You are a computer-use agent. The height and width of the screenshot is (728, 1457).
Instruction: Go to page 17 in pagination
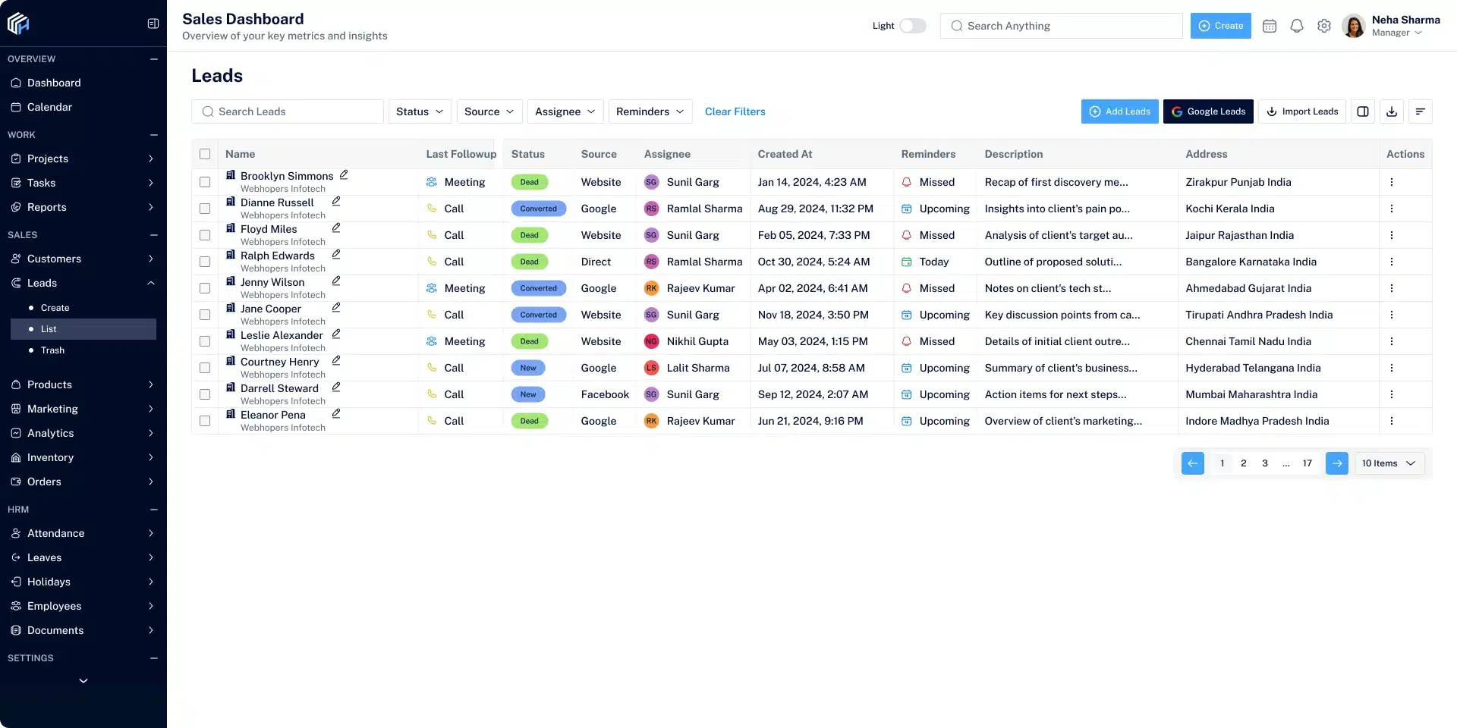pyautogui.click(x=1307, y=463)
